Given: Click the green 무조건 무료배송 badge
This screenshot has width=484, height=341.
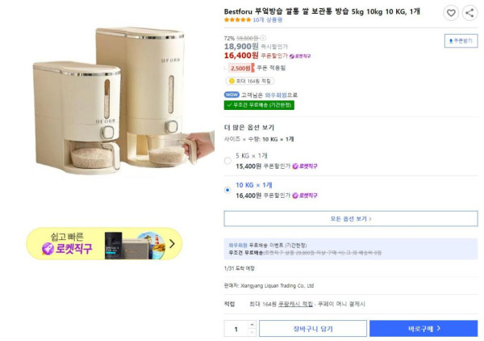Looking at the screenshot, I should [x=258, y=105].
